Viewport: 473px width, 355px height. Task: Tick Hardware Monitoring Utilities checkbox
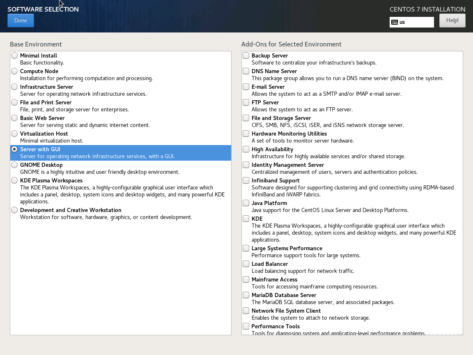point(246,134)
